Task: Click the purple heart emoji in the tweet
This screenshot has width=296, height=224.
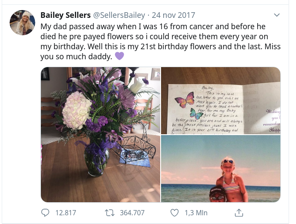Action: point(119,56)
